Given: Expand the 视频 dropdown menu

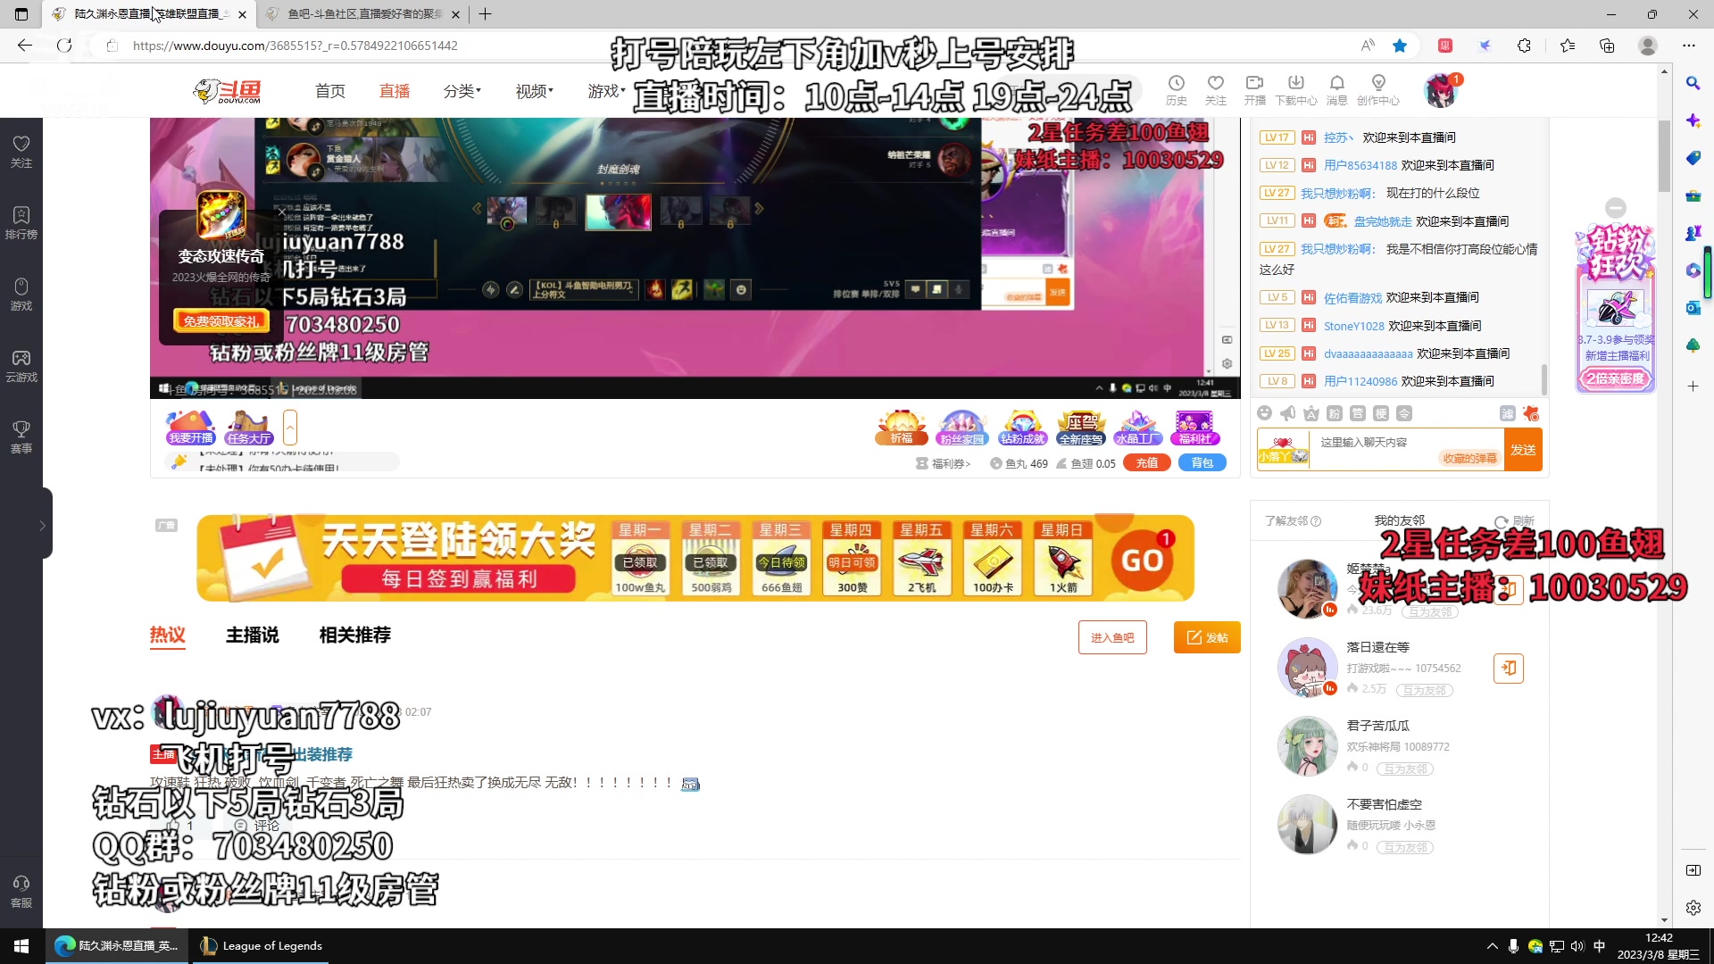Looking at the screenshot, I should click(534, 91).
